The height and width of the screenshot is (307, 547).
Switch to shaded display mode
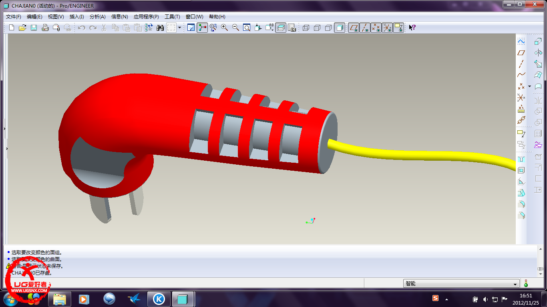click(340, 28)
